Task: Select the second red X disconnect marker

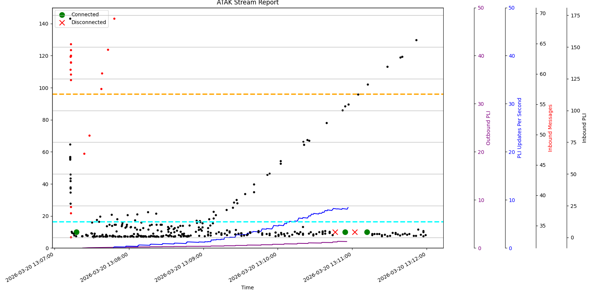Action: (x=355, y=232)
